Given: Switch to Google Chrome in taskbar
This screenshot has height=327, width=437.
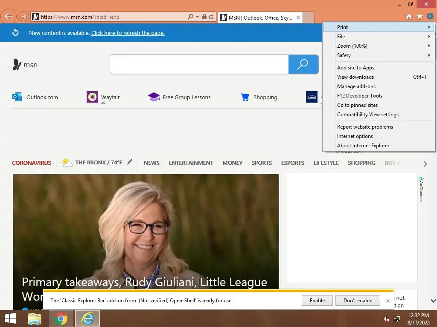Looking at the screenshot, I should coord(61,318).
